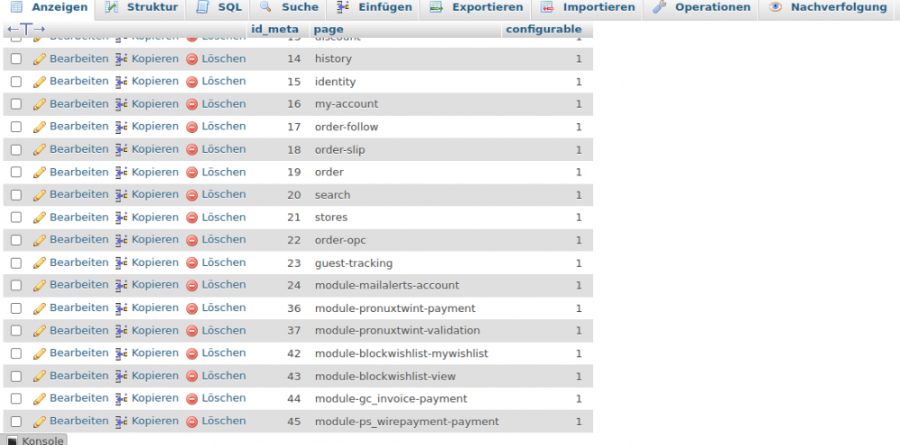
Task: Click the copy icon in the order-slip row
Action: coord(121,149)
